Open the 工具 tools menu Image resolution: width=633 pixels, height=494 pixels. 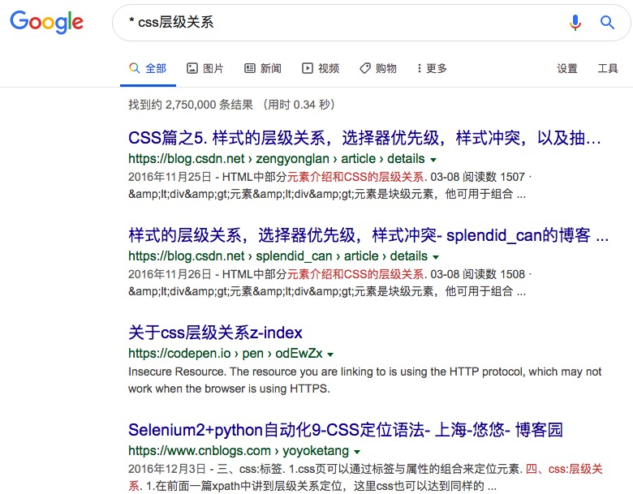[x=608, y=68]
